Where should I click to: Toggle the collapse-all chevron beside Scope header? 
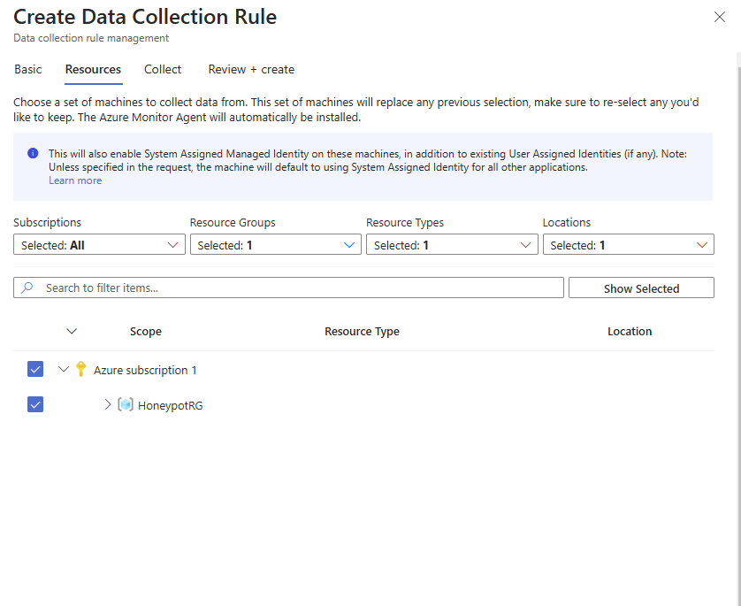click(x=72, y=331)
